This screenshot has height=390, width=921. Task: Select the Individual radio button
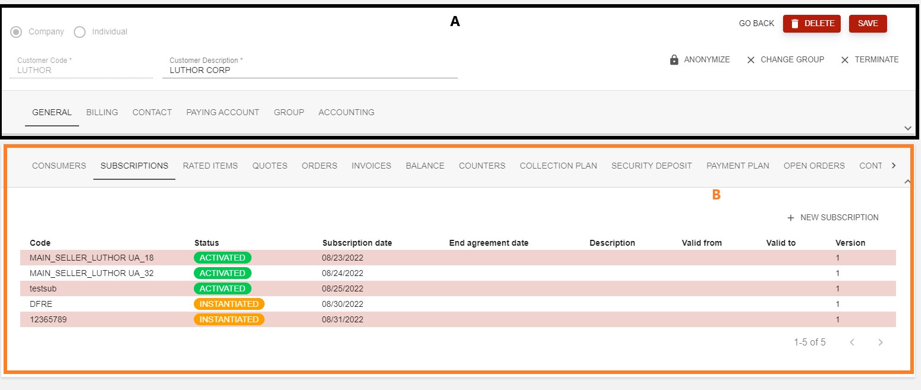[x=80, y=32]
